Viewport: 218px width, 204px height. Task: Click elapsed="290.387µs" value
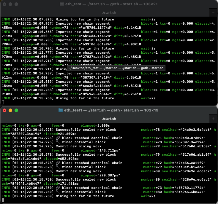coord(100,176)
